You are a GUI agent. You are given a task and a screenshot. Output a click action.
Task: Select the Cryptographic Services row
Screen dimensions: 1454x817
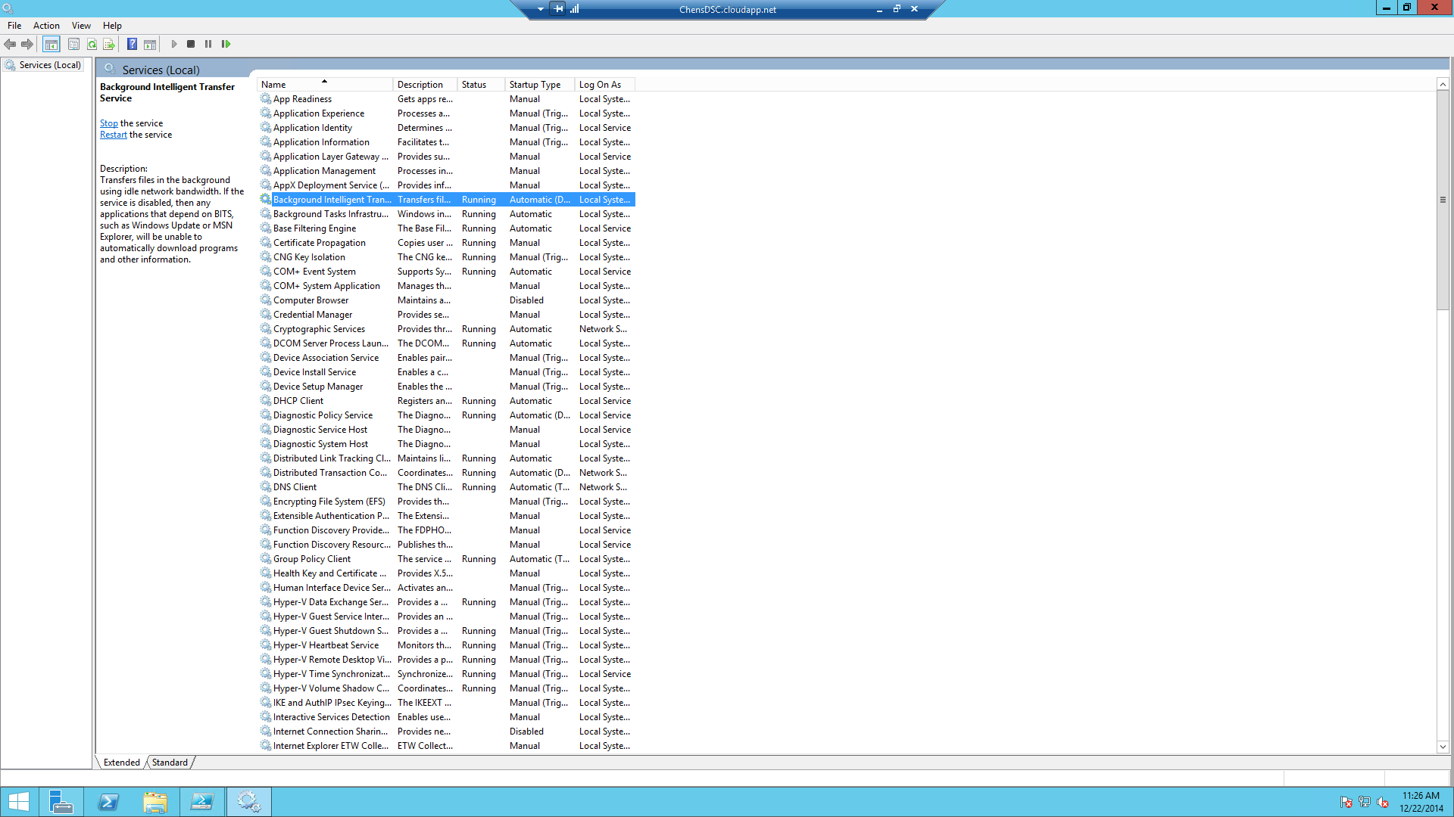[x=446, y=329]
